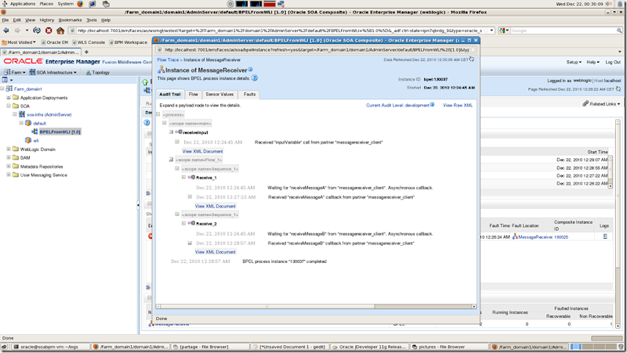Click the Related Links paperclip icon
Screen dimensions: 627x353
click(x=585, y=103)
